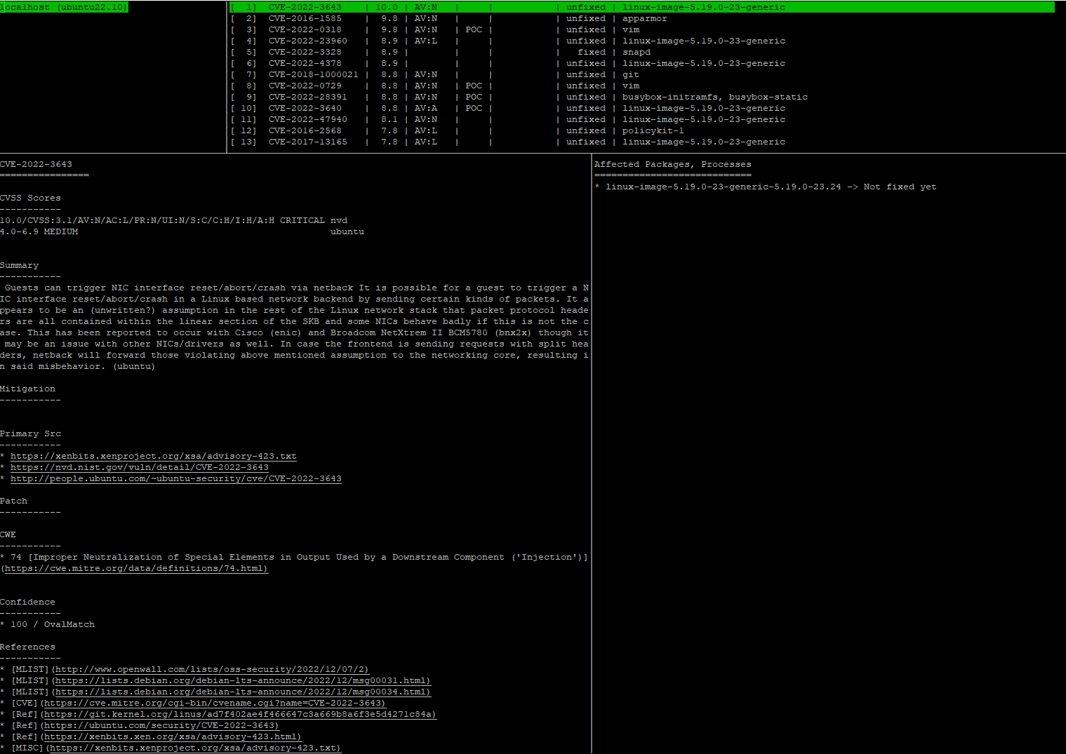This screenshot has width=1066, height=754.
Task: Select the CVE-2022-3328 snapd row
Action: [x=642, y=52]
